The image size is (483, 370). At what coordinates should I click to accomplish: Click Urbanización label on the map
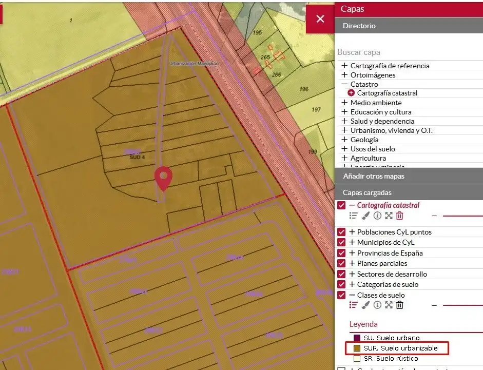[194, 64]
